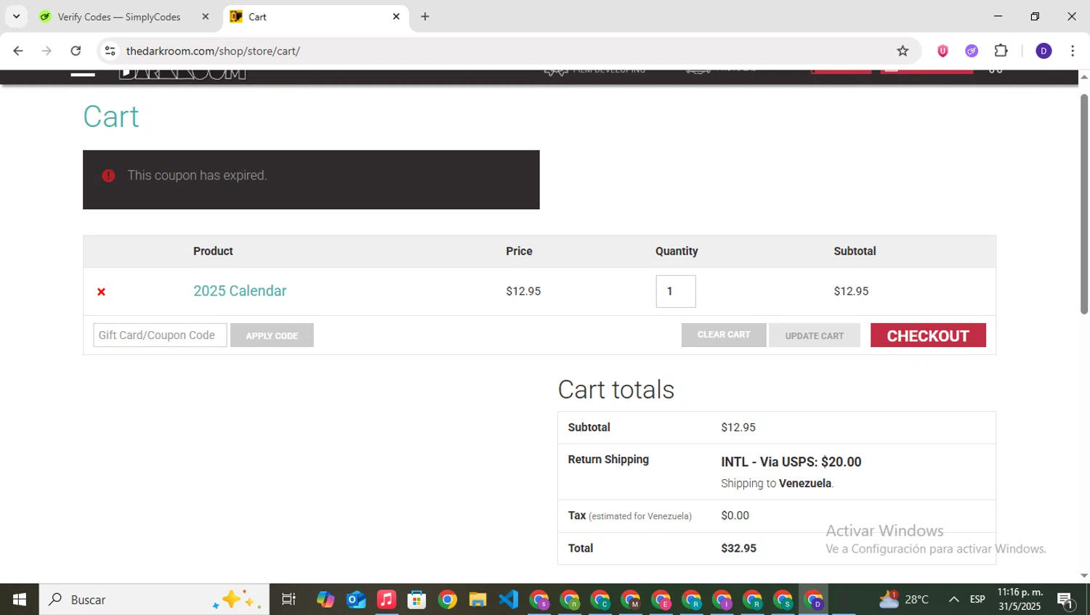Switch to Chrome profile M window in taskbar
This screenshot has width=1090, height=615.
pos(631,600)
